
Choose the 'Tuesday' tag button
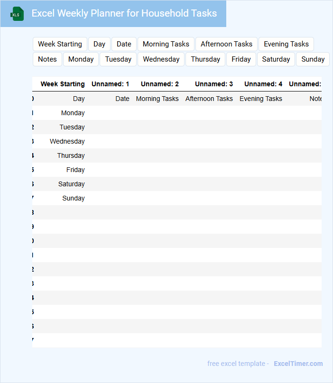point(118,59)
